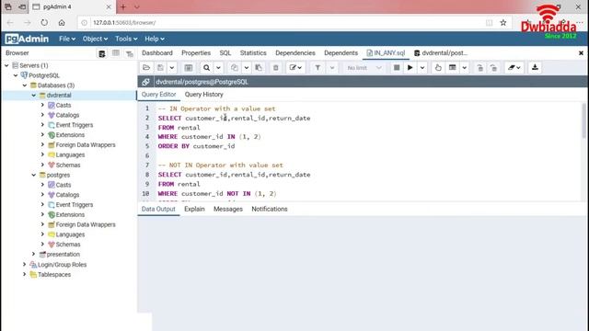Select the IN_ANY.sql tab
This screenshot has width=589, height=331.
(386, 53)
